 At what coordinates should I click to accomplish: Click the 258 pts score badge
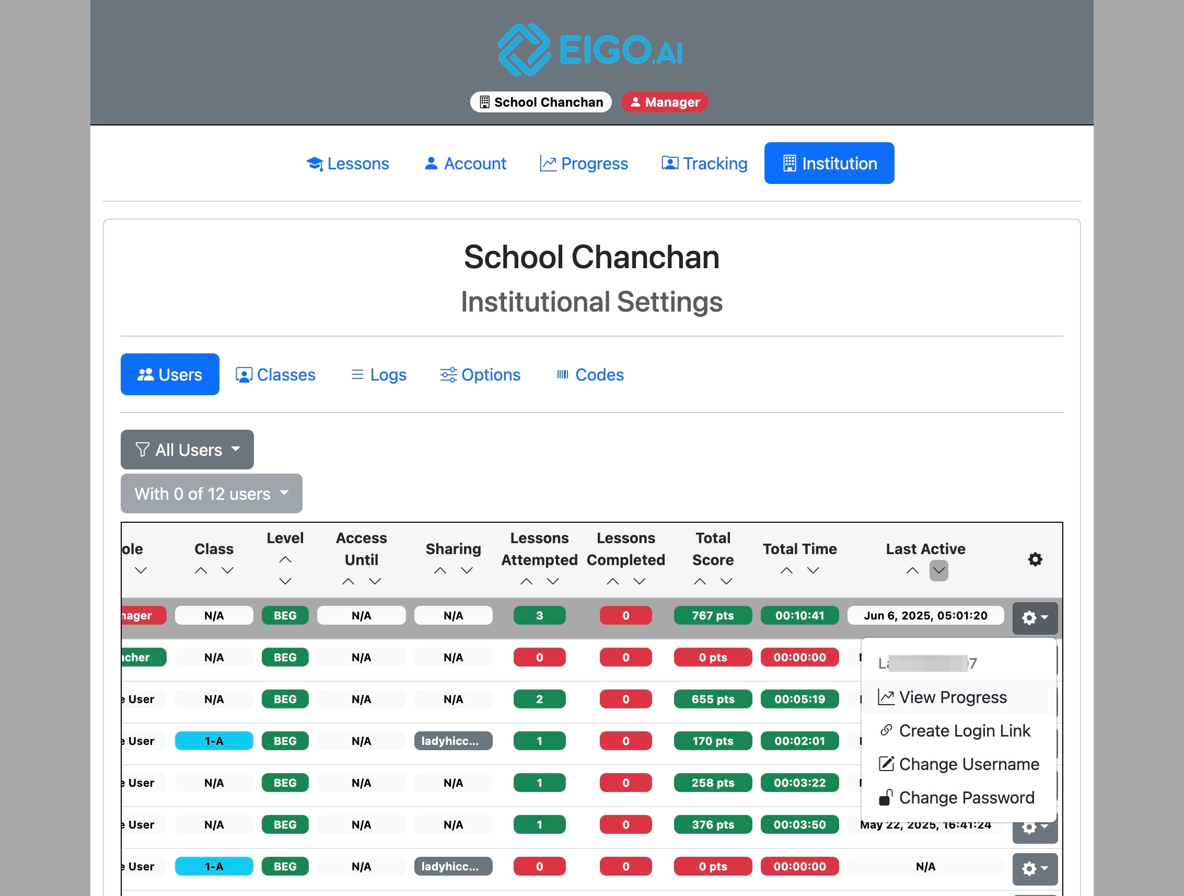pos(713,783)
